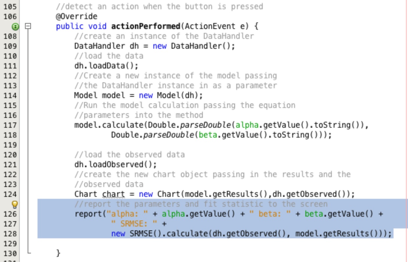Click the 'new DataHandler()' constructor call

tap(192, 46)
